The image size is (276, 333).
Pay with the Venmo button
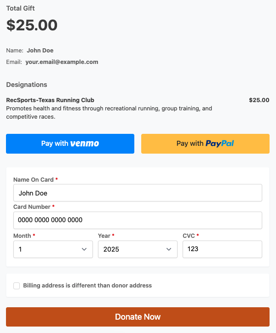click(70, 144)
